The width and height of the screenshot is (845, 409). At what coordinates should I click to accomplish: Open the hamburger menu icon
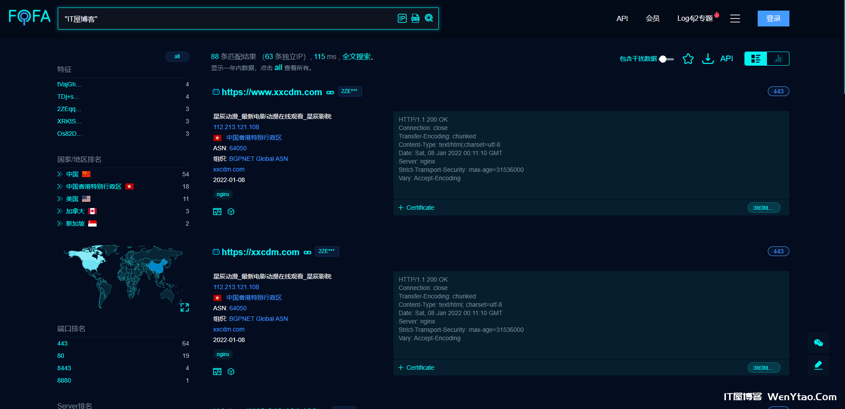735,19
